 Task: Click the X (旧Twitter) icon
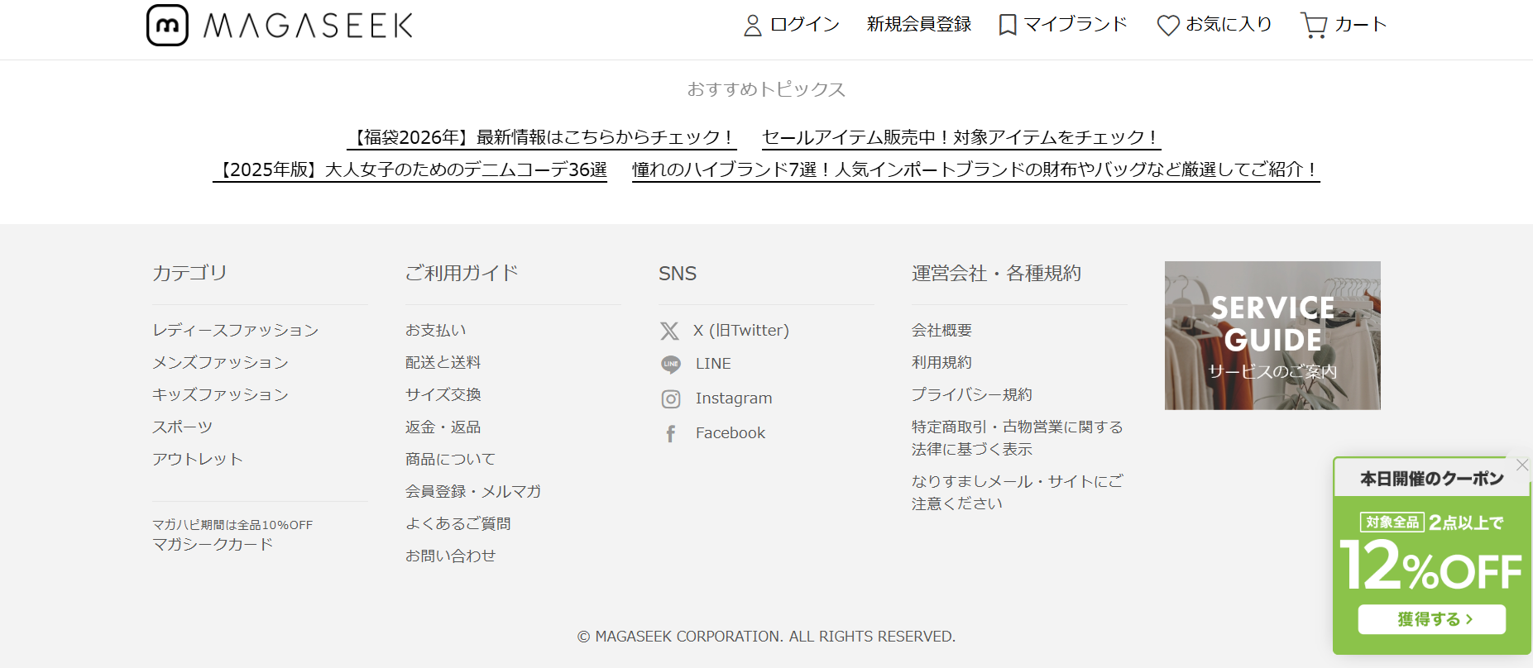pos(669,331)
